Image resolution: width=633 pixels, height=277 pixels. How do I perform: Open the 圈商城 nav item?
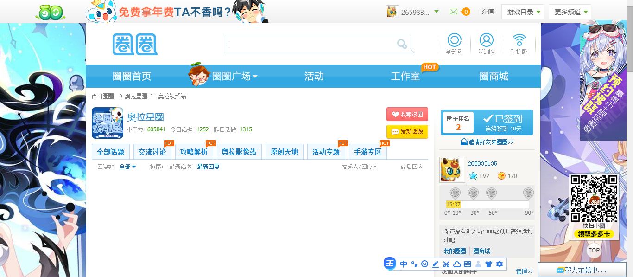[x=494, y=76]
